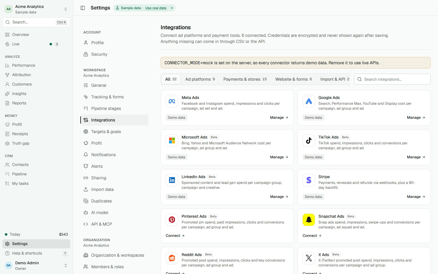The width and height of the screenshot is (438, 274).
Task: Open Profile settings
Action: pos(114,43)
